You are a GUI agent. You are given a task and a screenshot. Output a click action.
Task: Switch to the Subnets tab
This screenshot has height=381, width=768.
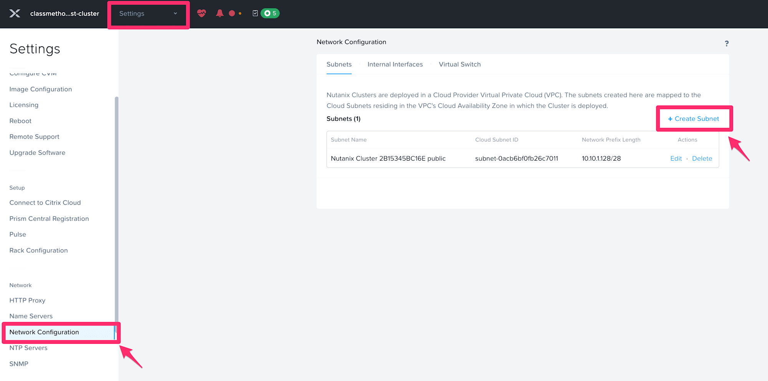339,64
